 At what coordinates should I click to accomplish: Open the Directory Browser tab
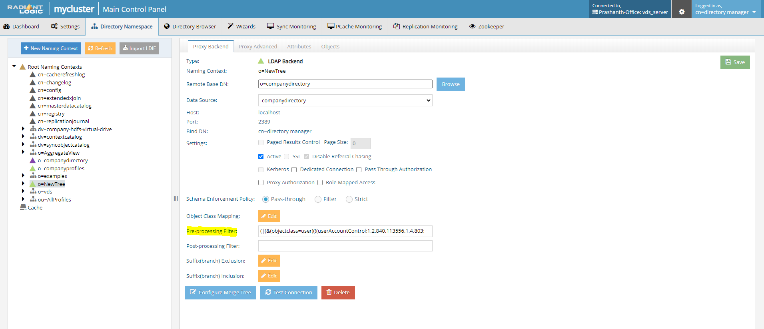click(190, 26)
